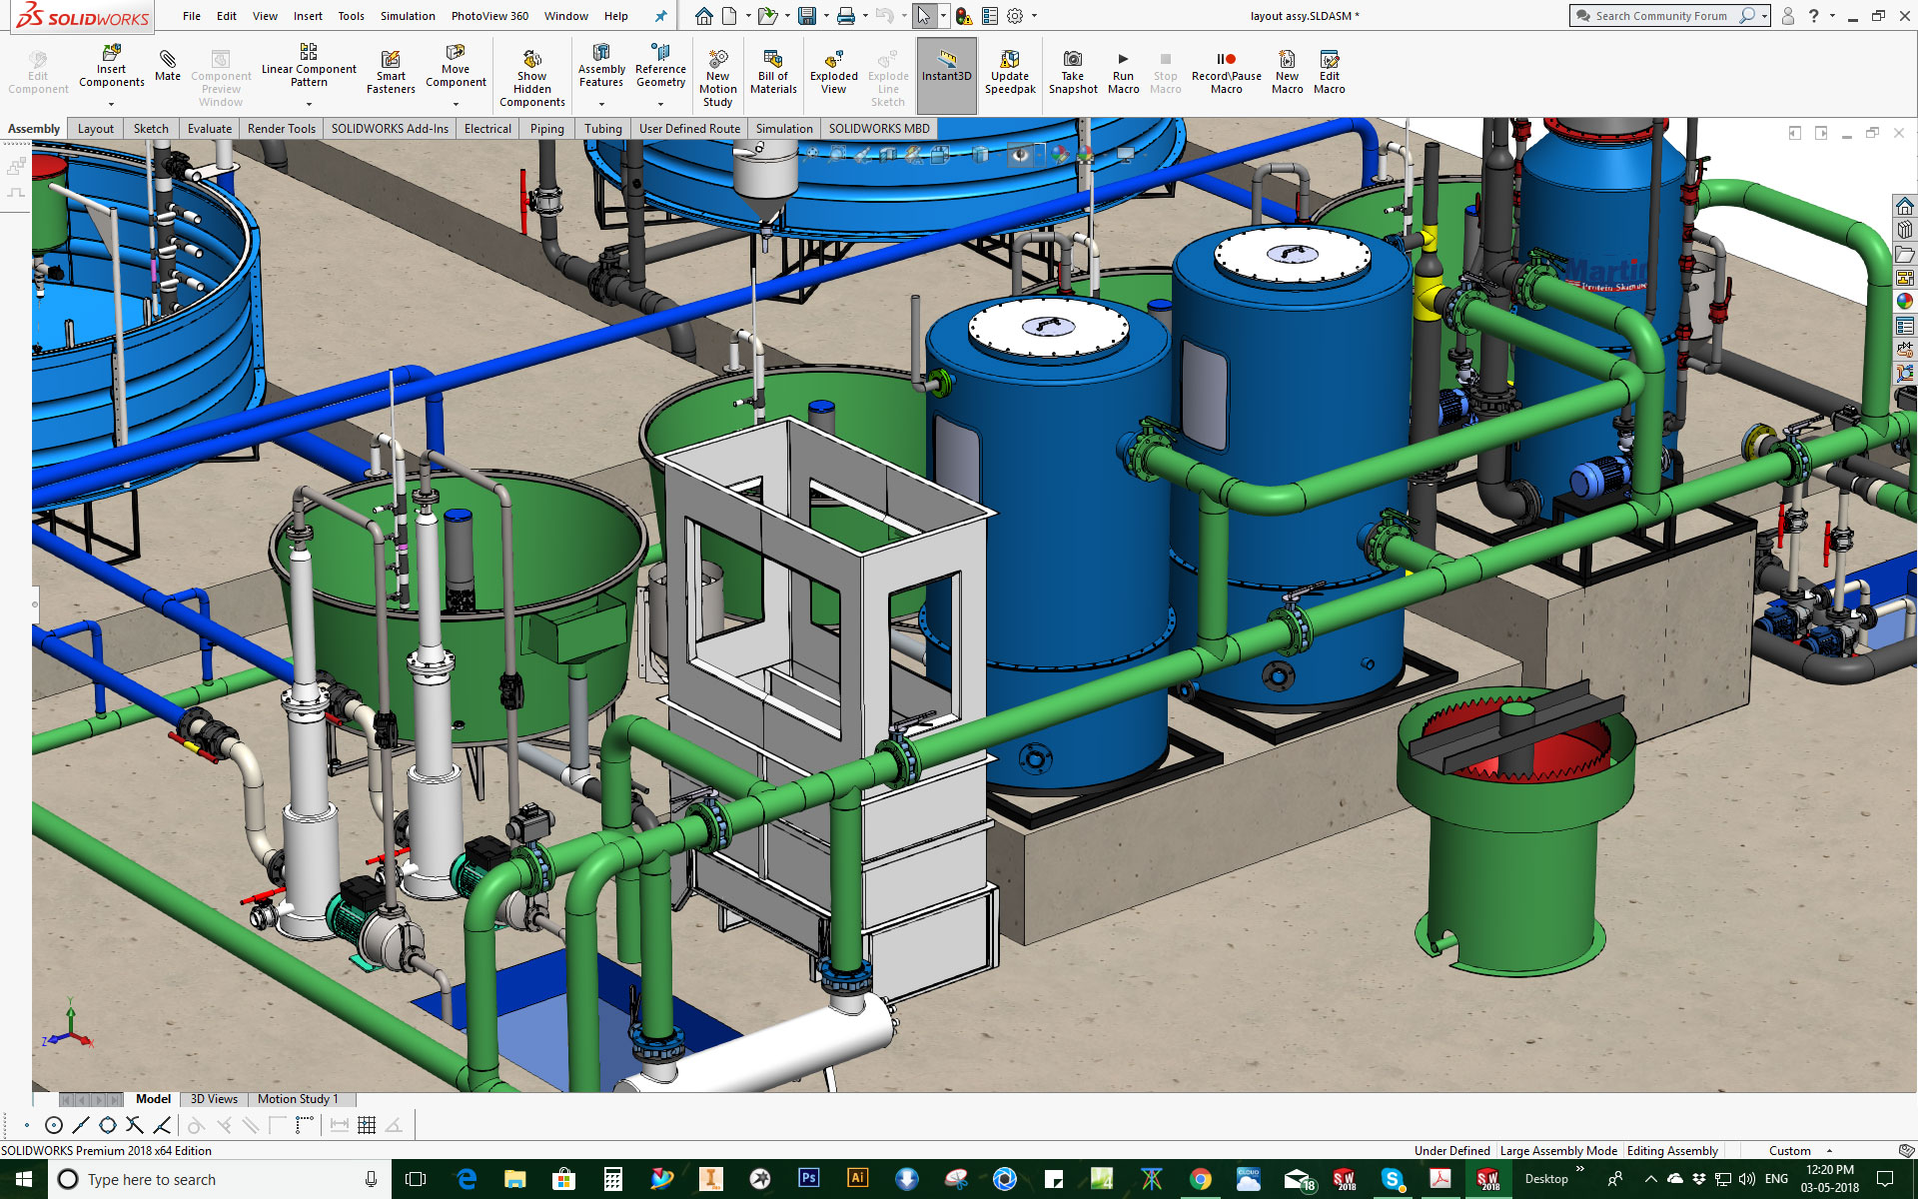The image size is (1918, 1199).
Task: Toggle the Hide/Show Items eye icon
Action: click(1019, 155)
